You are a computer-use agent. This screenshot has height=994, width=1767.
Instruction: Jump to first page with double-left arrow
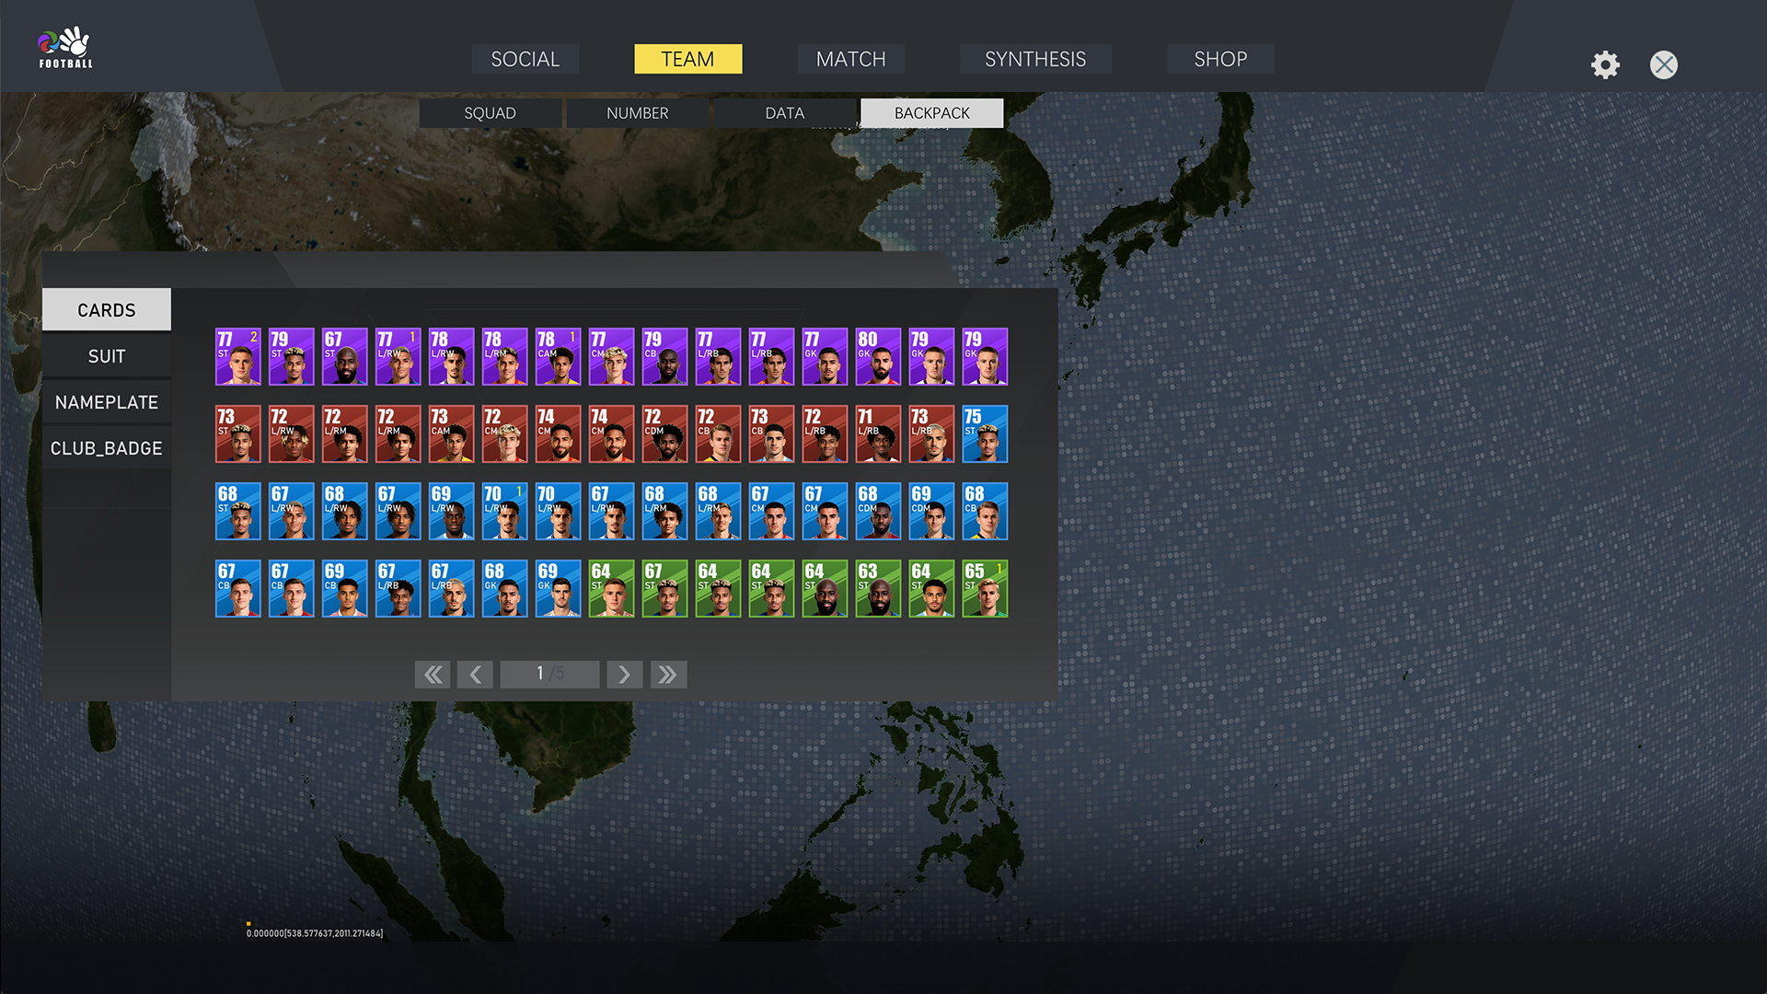pos(433,675)
